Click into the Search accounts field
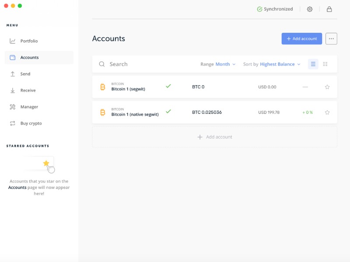Screen dimensions: 350x262 point(149,64)
